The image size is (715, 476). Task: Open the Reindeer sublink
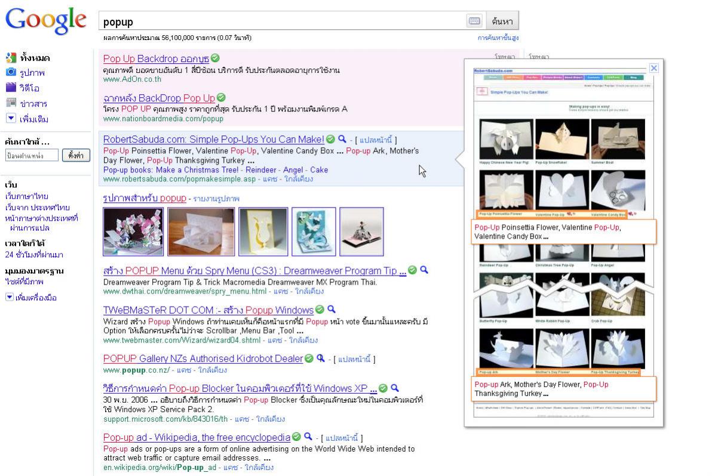(x=261, y=170)
